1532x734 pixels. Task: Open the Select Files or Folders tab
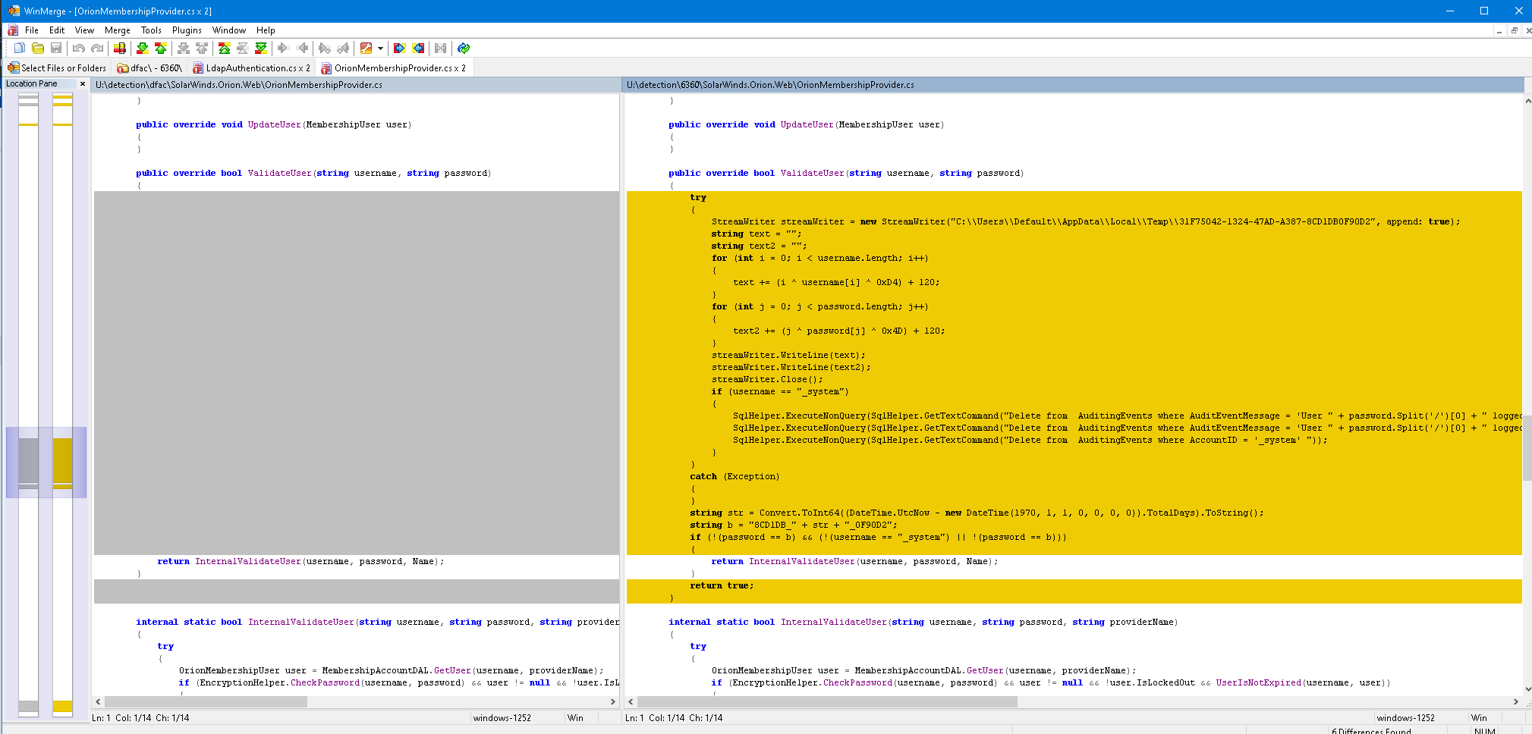57,68
